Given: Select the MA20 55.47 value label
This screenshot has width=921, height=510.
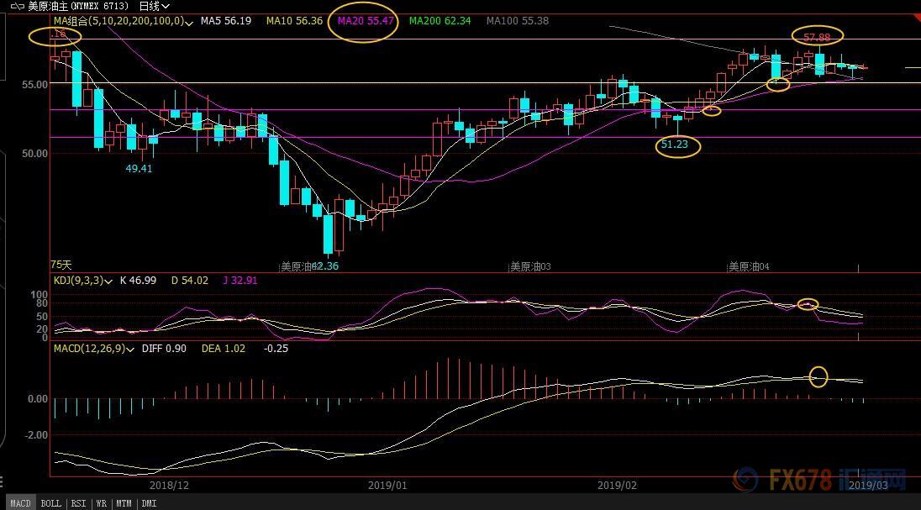Looking at the screenshot, I should pos(366,21).
